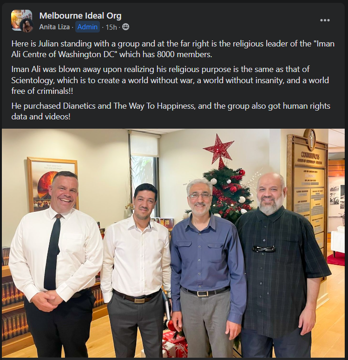Image resolution: width=348 pixels, height=360 pixels.
Task: Open the post options three-dots menu
Action: [325, 20]
